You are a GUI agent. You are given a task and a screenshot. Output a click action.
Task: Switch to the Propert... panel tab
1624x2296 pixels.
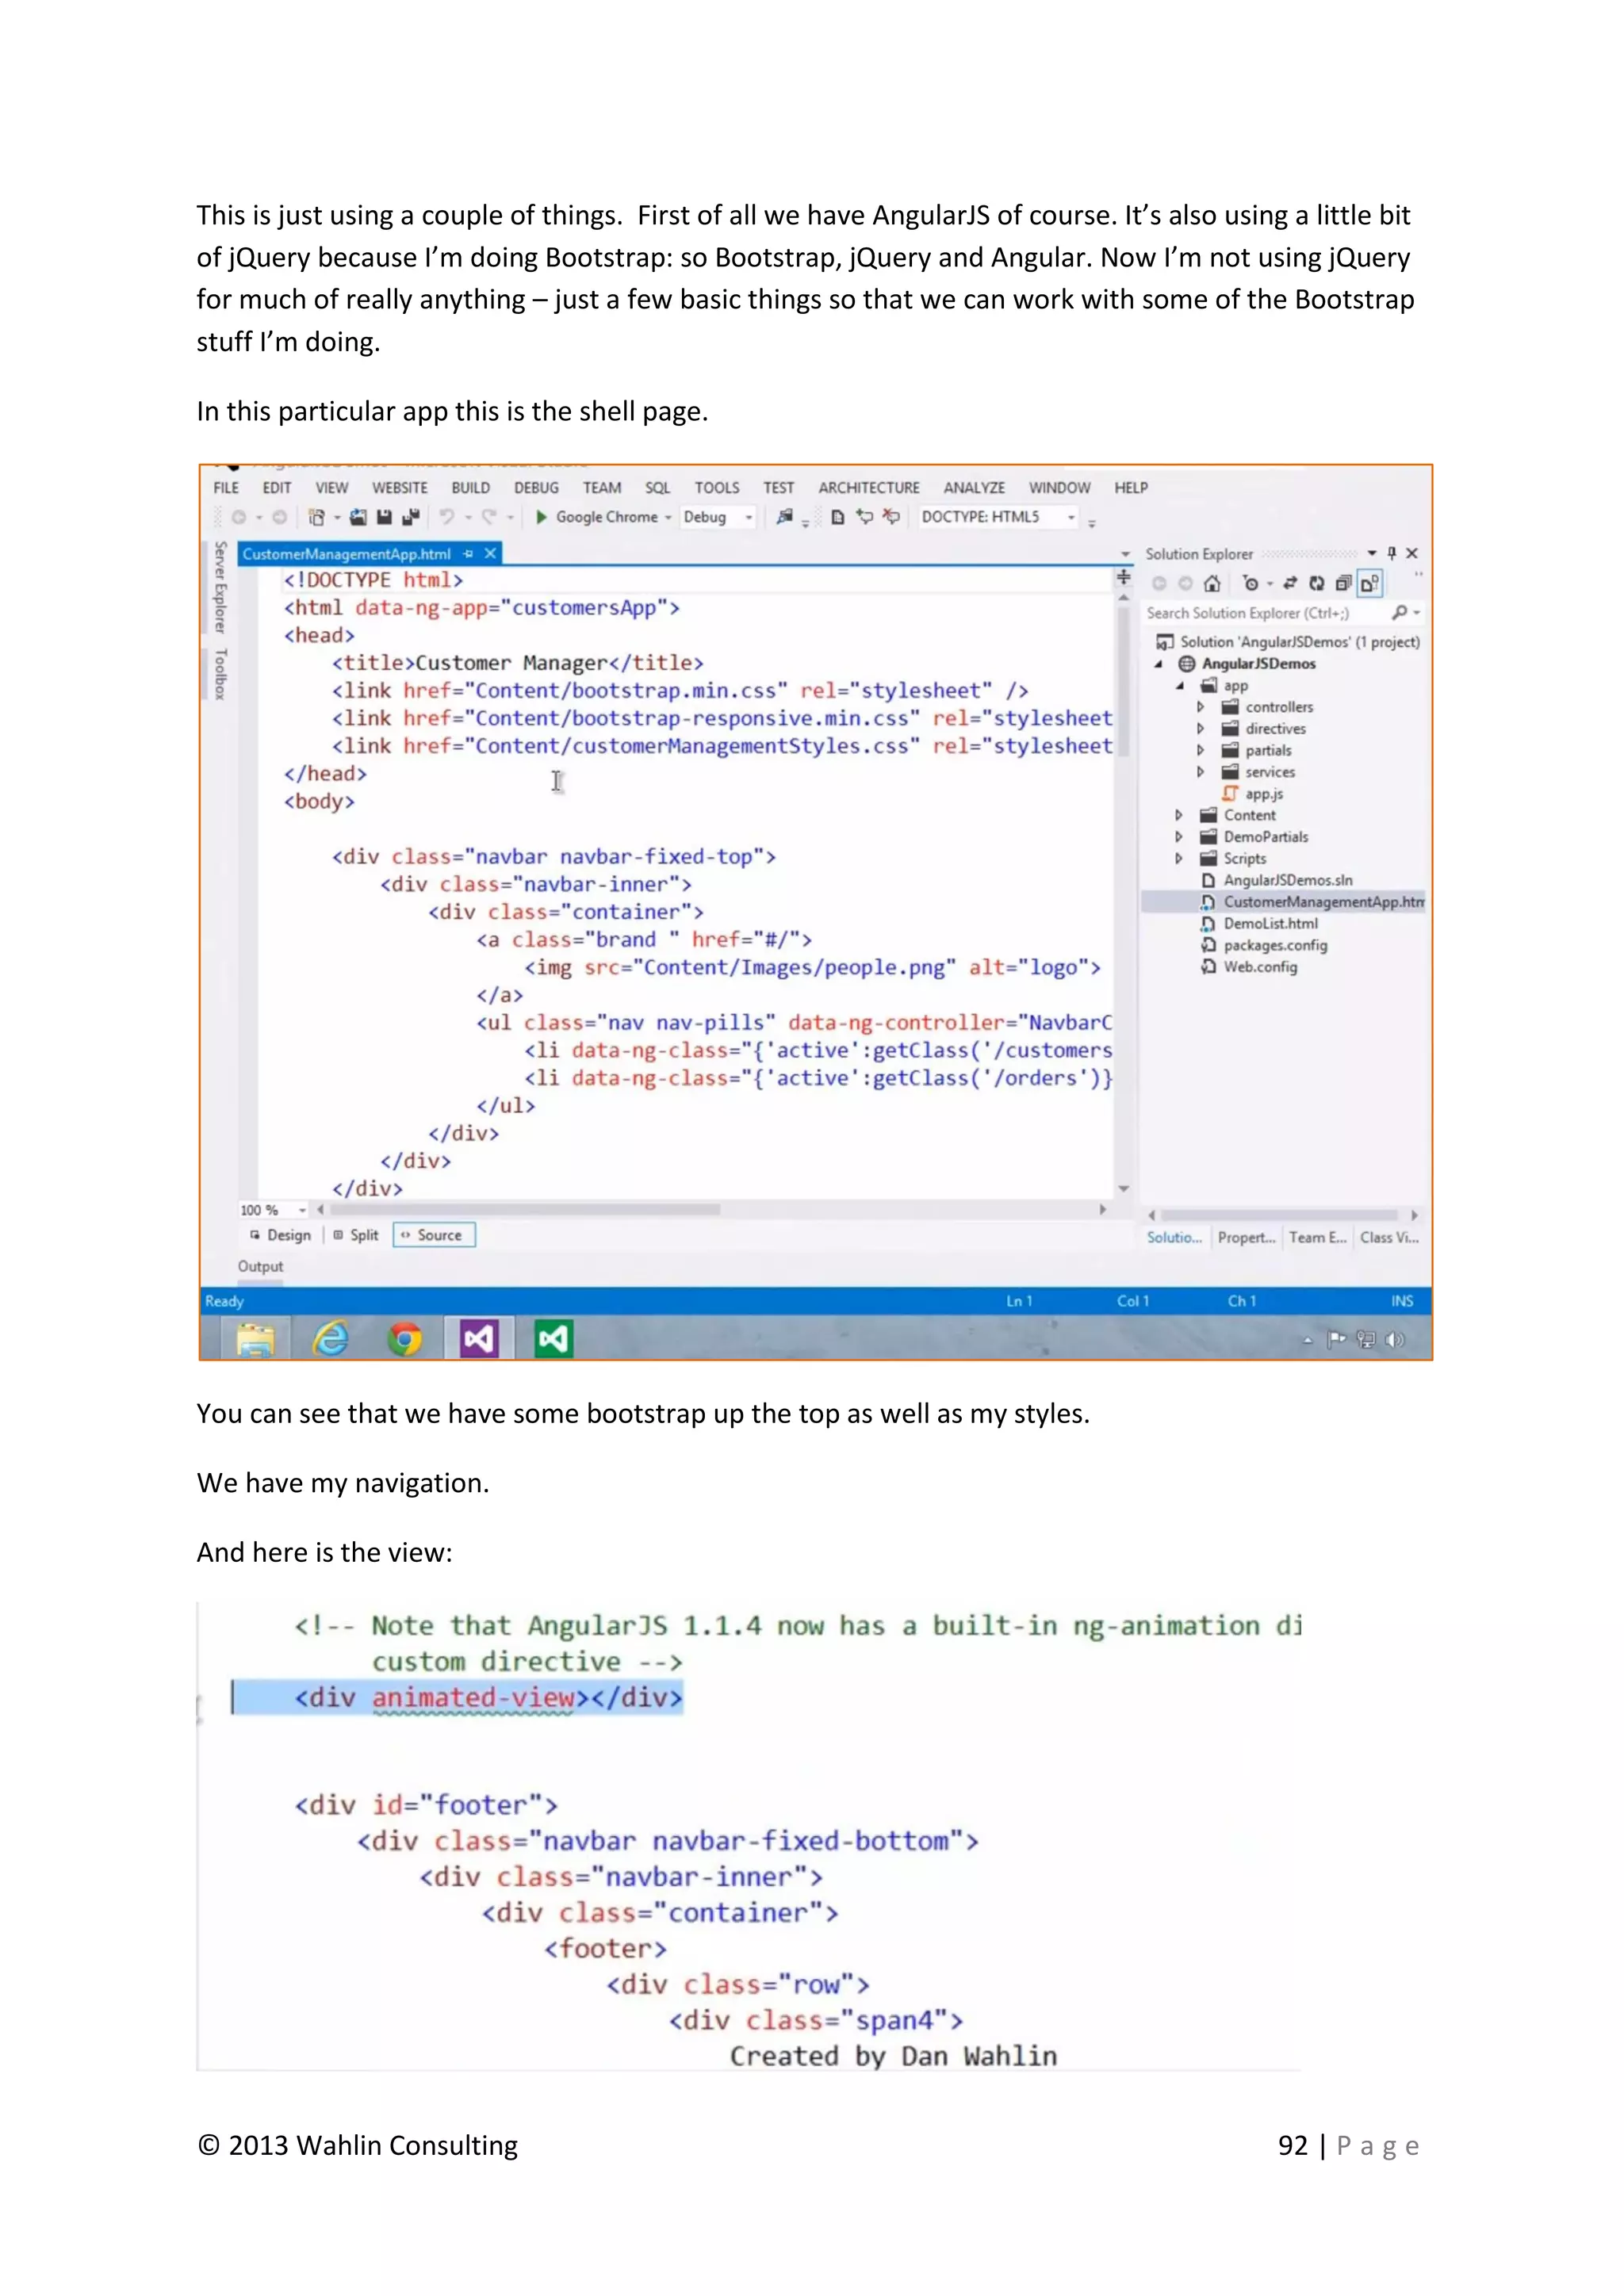(1246, 1237)
